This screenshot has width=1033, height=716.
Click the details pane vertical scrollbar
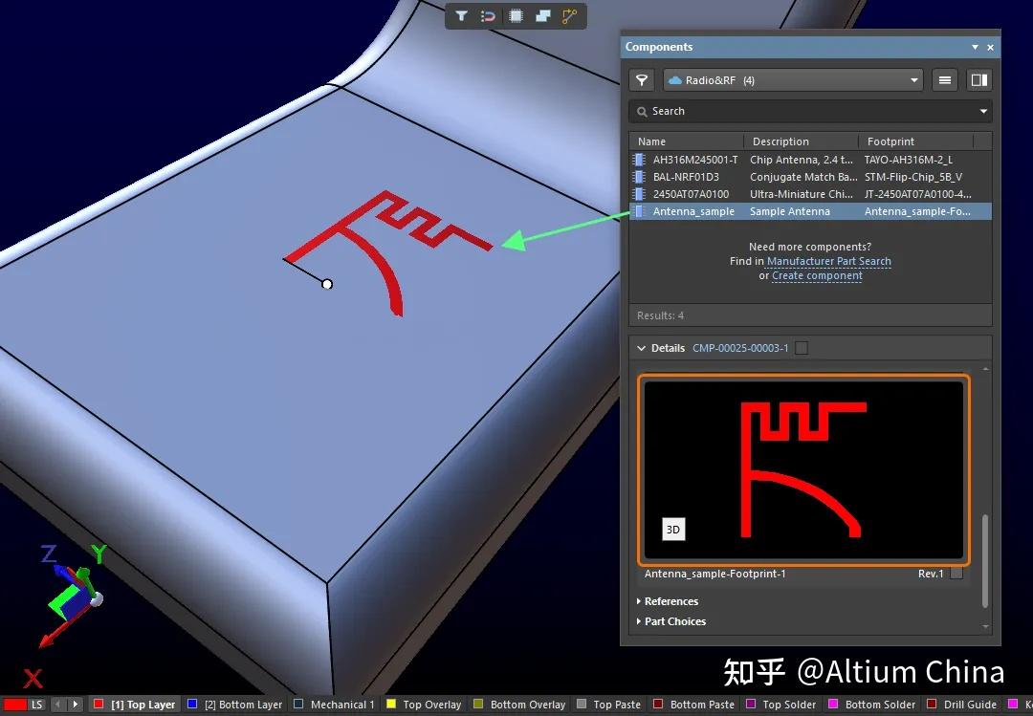[x=985, y=560]
